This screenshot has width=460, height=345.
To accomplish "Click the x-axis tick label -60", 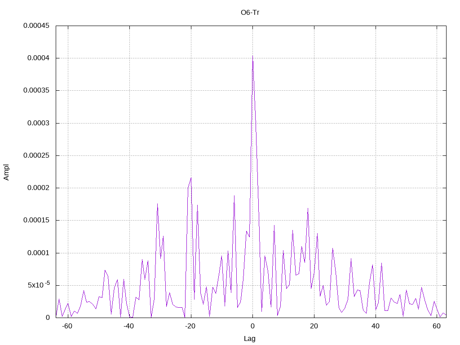I will (67, 326).
